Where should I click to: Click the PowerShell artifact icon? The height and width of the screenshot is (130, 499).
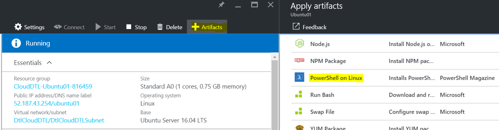coord(299,77)
